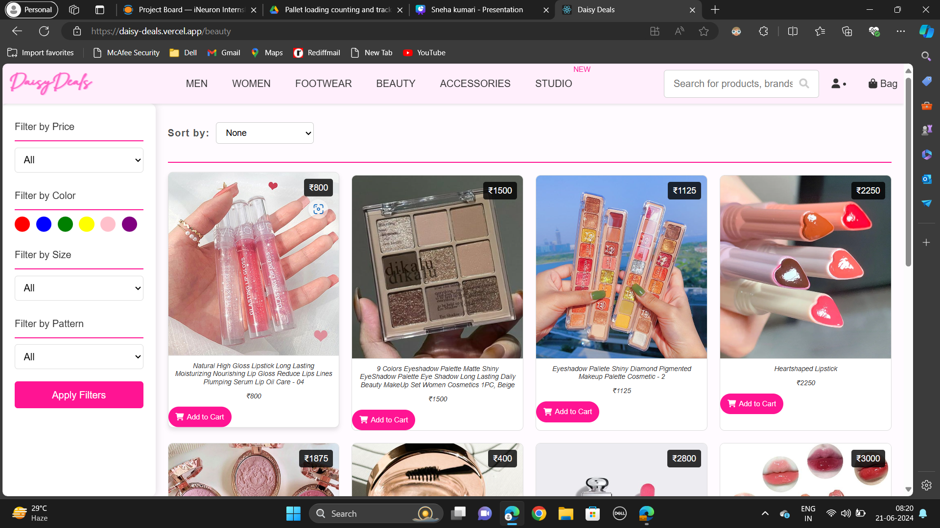Open the STUDIO menu item
This screenshot has height=528, width=940.
pyautogui.click(x=553, y=84)
